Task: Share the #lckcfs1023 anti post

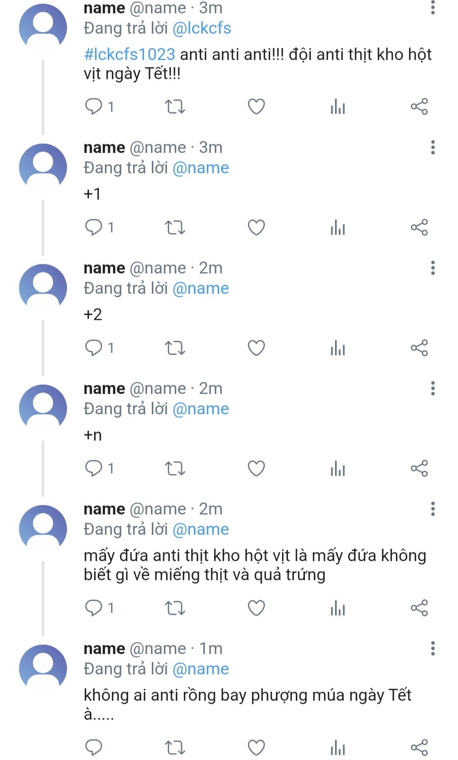Action: click(419, 107)
